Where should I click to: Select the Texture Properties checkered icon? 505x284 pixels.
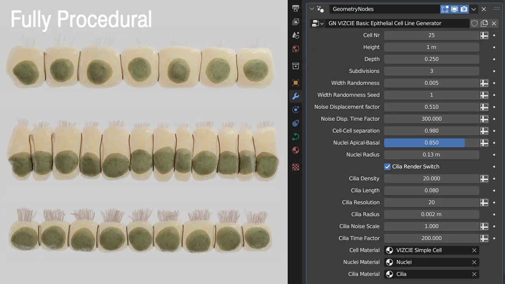(x=296, y=167)
